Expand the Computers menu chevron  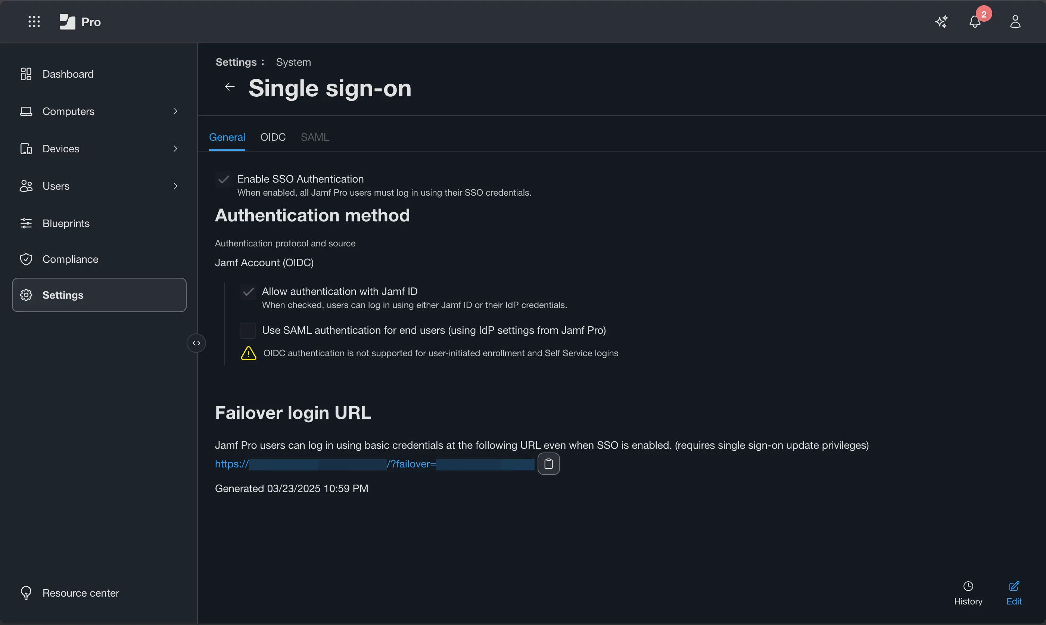(x=175, y=111)
